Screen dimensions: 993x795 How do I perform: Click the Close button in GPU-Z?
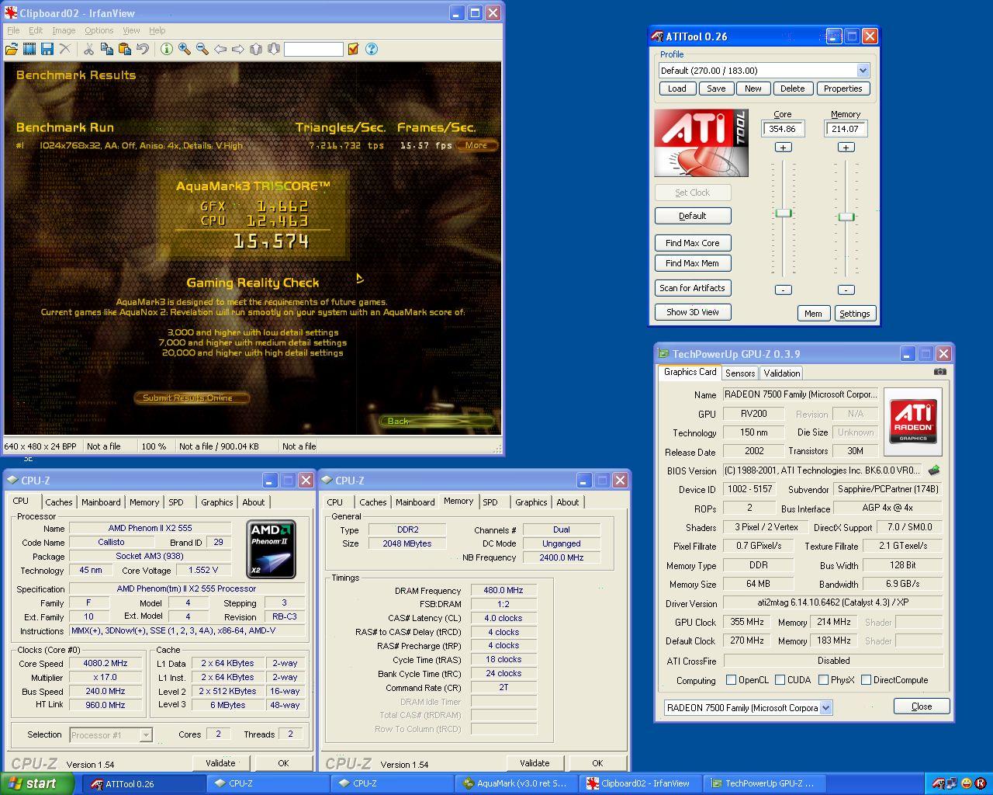click(922, 706)
